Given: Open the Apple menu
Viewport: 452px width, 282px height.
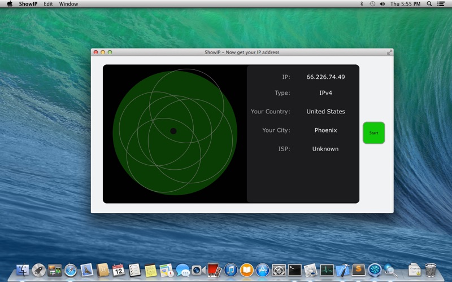Looking at the screenshot, I should point(10,4).
